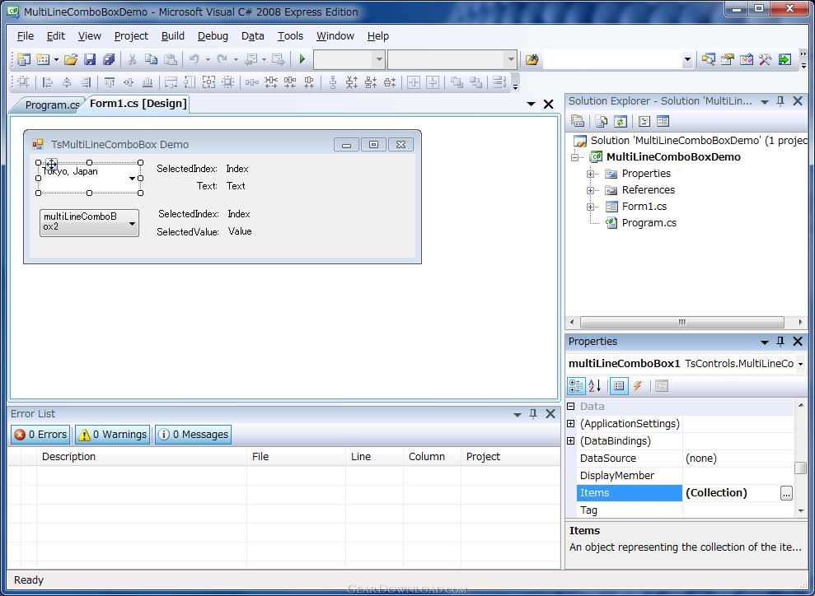Toggle auto-hide pin on Solution Explorer
The image size is (815, 596).
tap(780, 101)
